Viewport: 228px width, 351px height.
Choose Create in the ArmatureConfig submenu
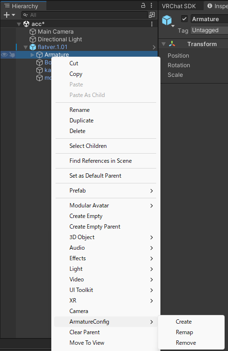coord(191,322)
